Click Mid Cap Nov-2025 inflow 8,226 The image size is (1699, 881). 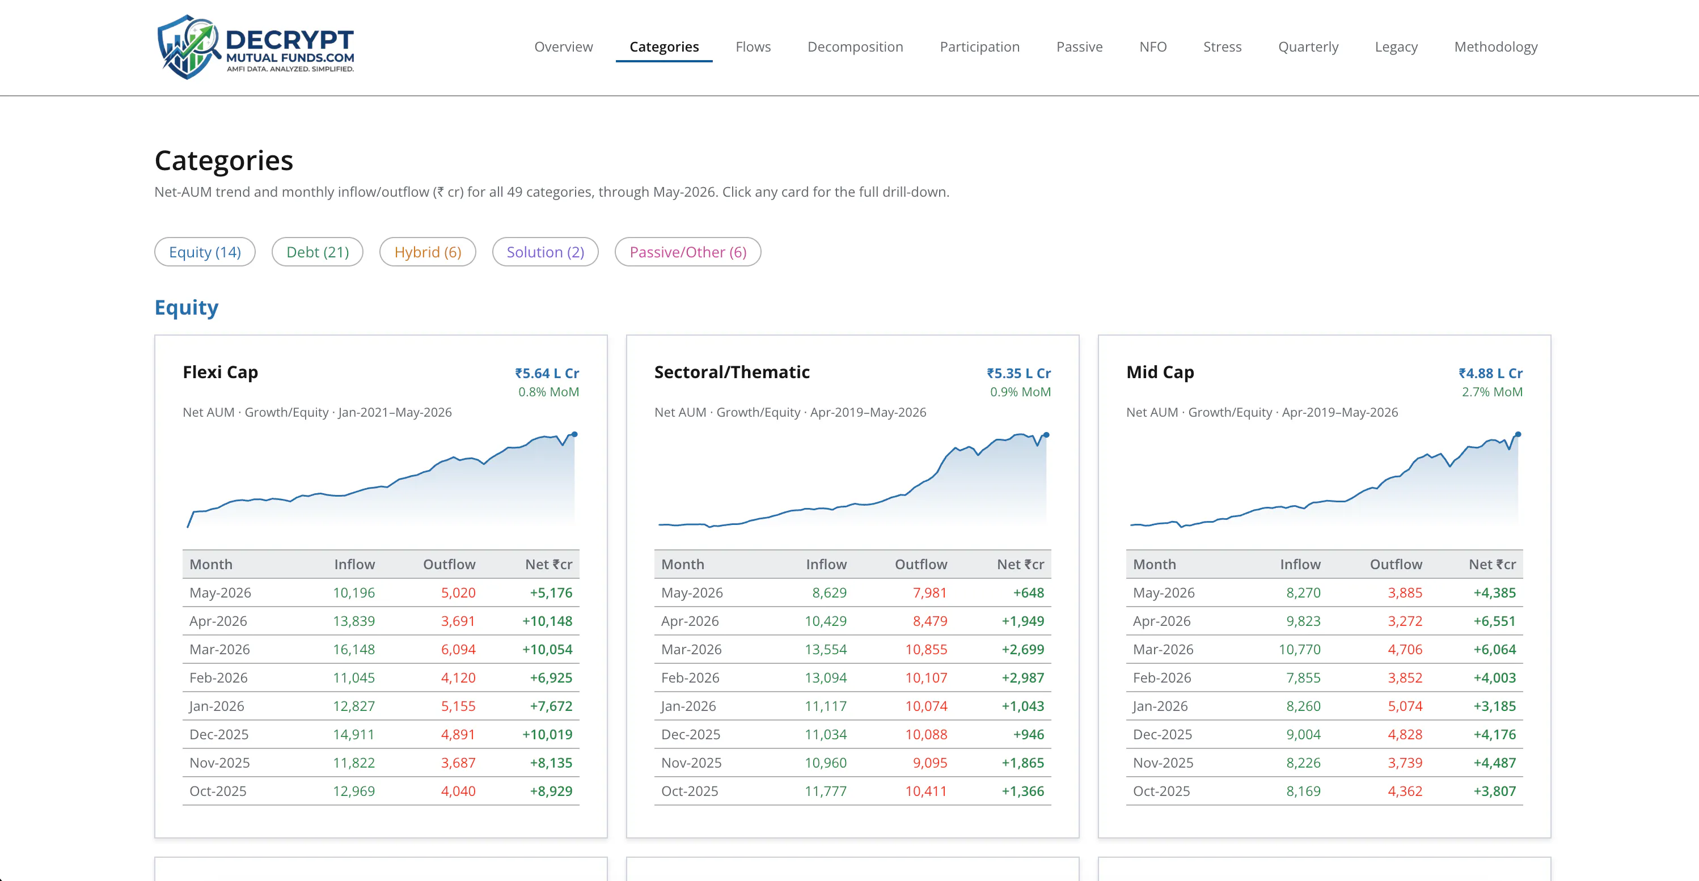pos(1303,763)
